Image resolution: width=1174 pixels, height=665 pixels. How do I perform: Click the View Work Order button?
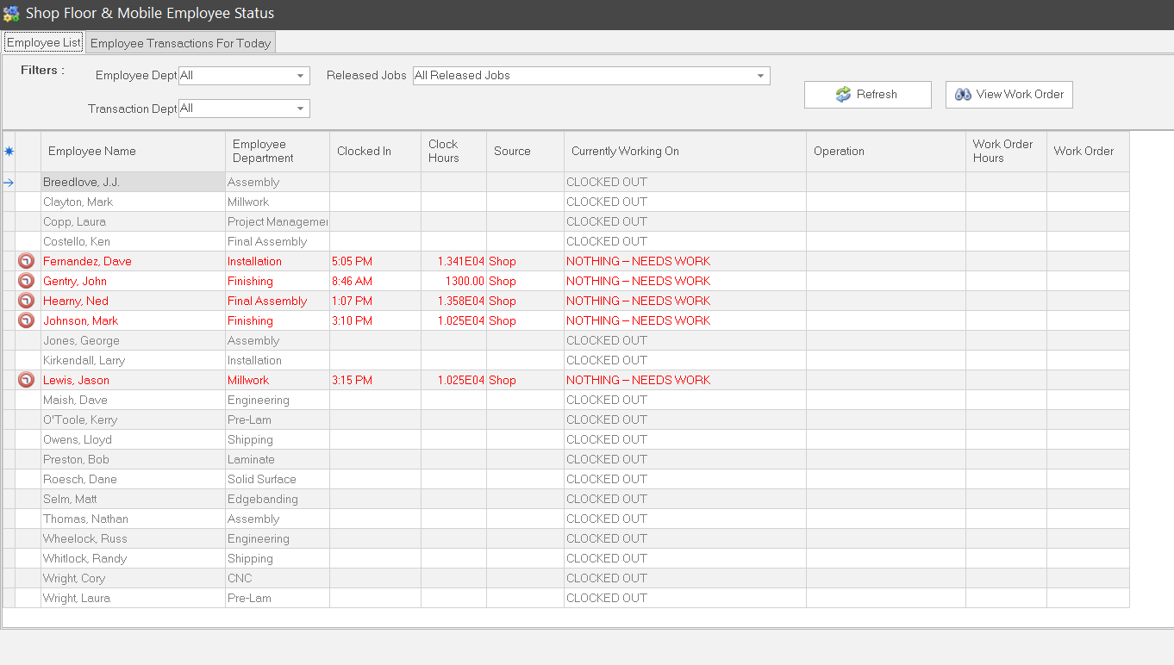click(1009, 95)
